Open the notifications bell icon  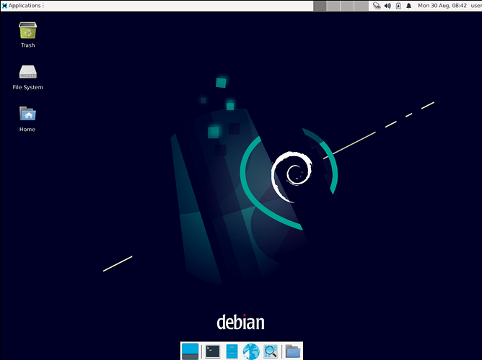point(408,6)
